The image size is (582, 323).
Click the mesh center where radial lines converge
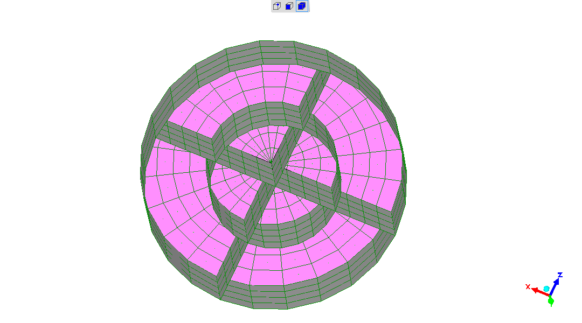272,161
